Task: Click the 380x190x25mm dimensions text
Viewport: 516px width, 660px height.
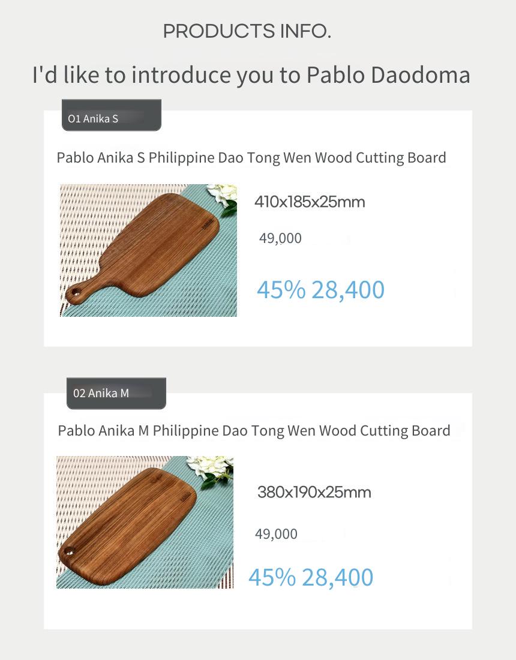Action: 314,492
